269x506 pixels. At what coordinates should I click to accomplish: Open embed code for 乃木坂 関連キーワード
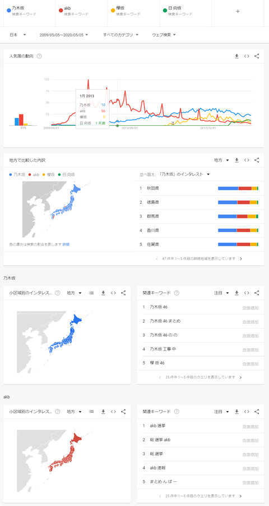[x=247, y=293]
